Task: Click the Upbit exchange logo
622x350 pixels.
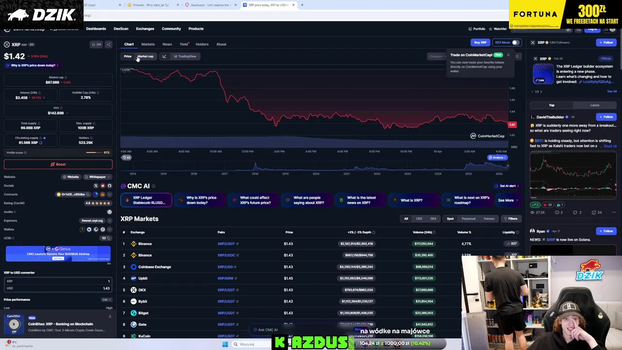Action: [x=134, y=279]
